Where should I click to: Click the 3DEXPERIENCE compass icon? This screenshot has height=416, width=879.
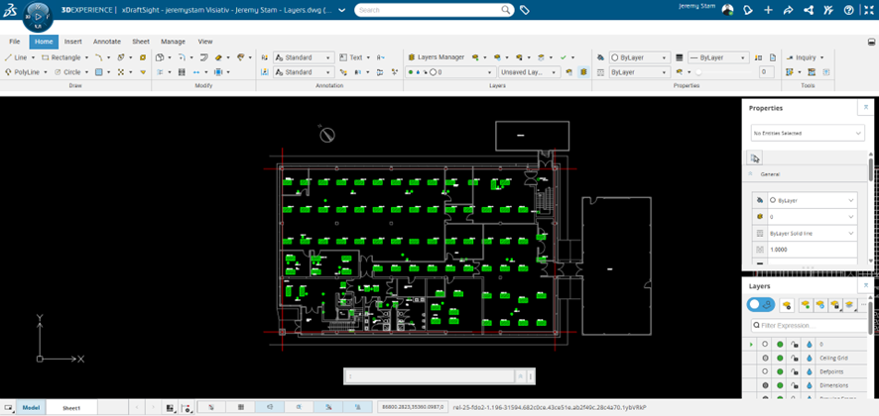tap(38, 17)
